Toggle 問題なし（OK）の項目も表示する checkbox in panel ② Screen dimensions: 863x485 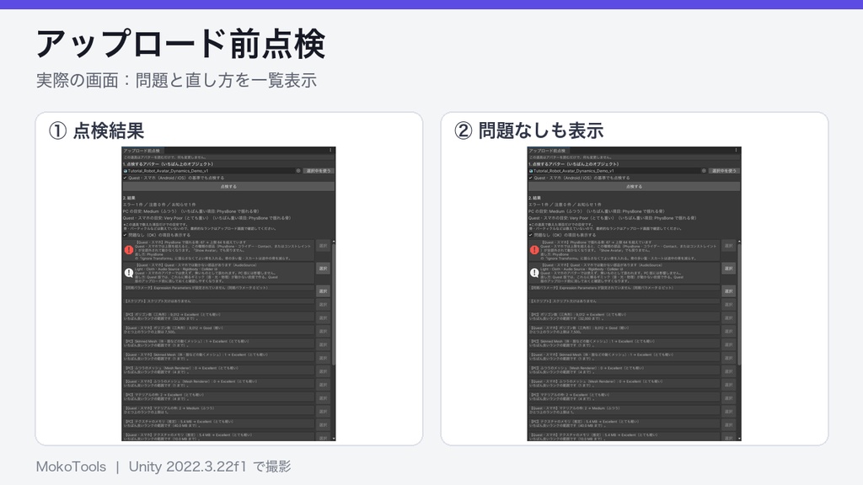click(x=531, y=235)
